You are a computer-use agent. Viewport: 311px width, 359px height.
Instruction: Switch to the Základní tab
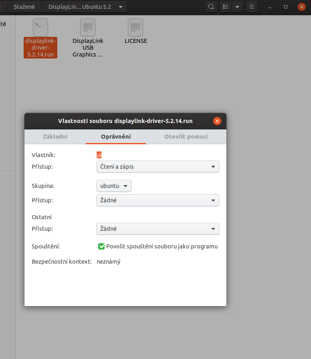pos(55,137)
